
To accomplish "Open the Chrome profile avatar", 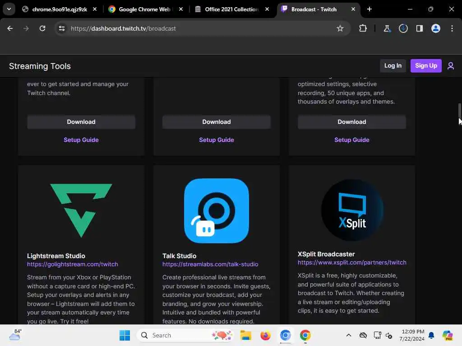I will click(x=435, y=28).
